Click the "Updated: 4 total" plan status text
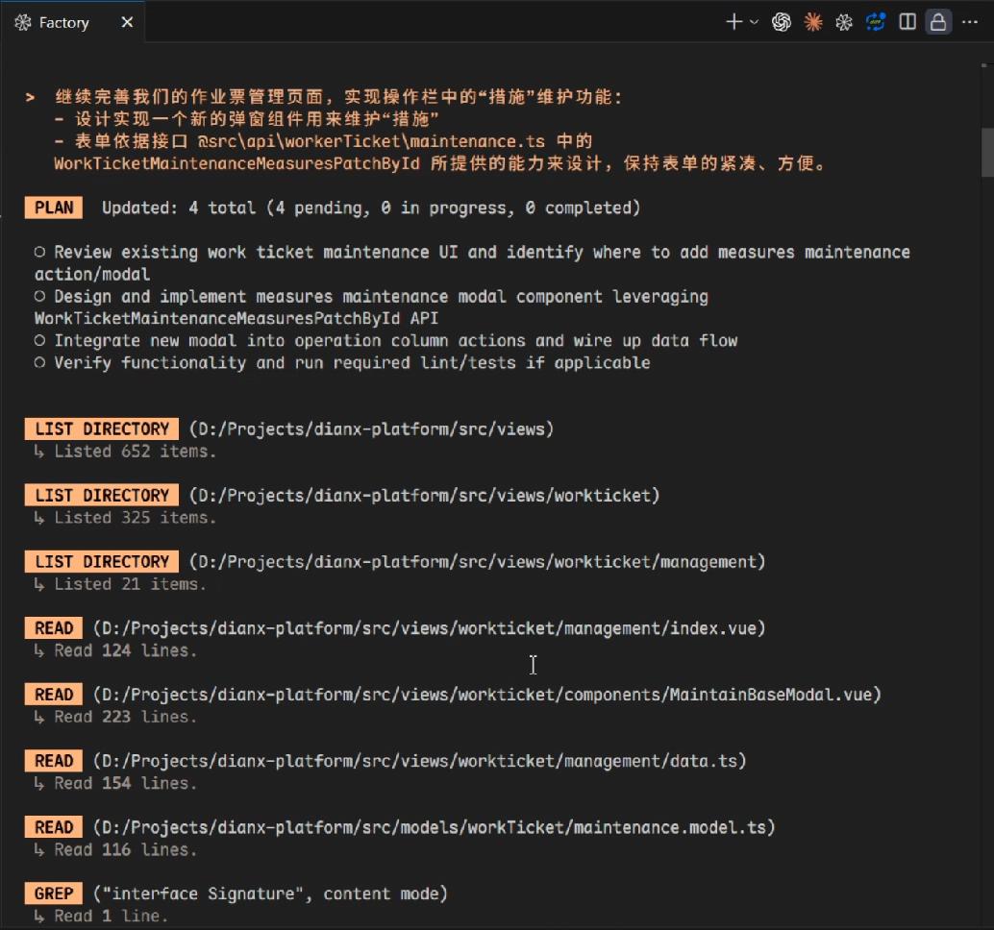 point(371,208)
